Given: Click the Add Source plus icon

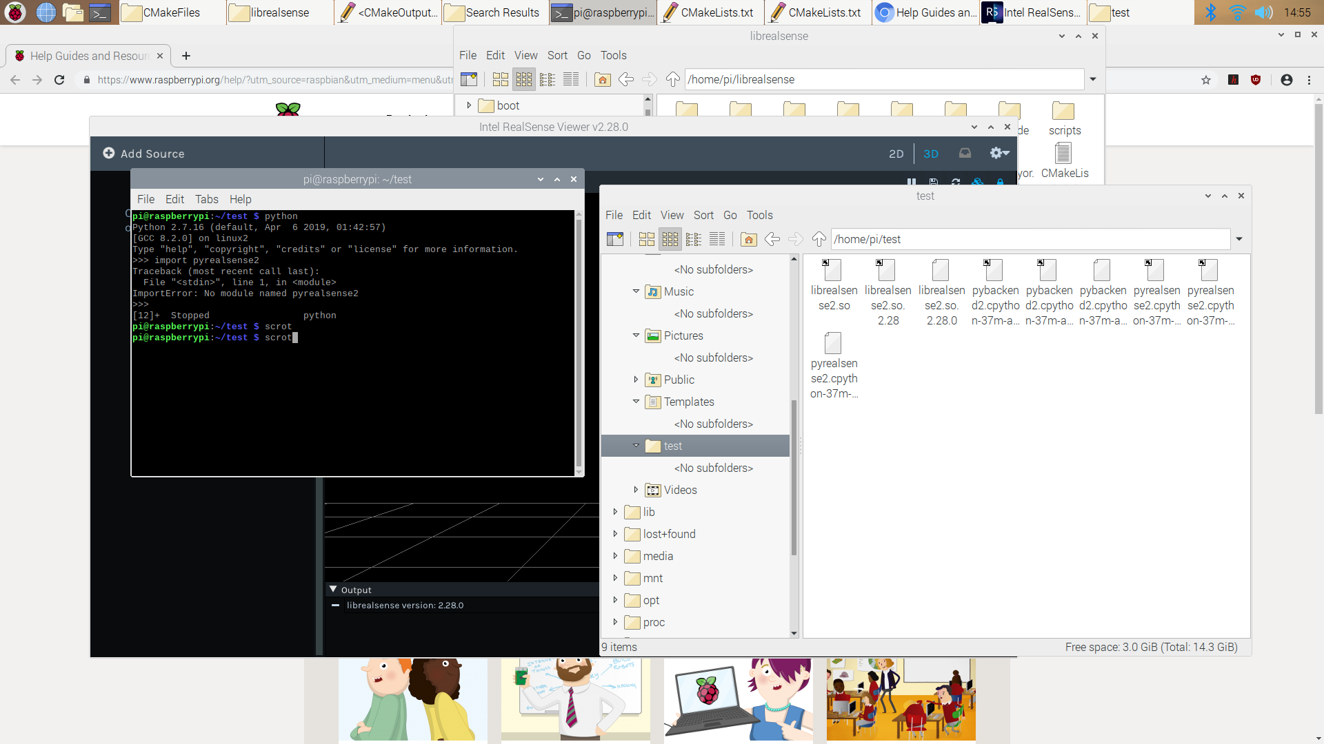Looking at the screenshot, I should (108, 153).
